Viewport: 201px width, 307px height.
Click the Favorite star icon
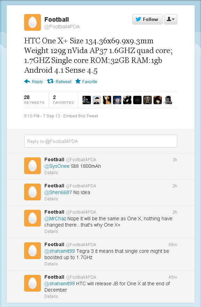pos(78,81)
